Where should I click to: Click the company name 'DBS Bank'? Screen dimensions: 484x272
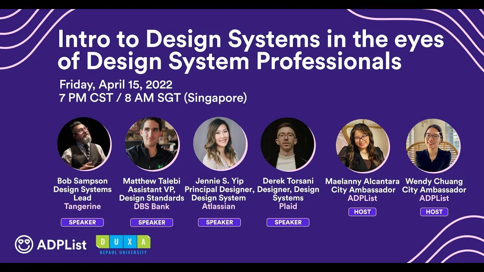tap(152, 206)
